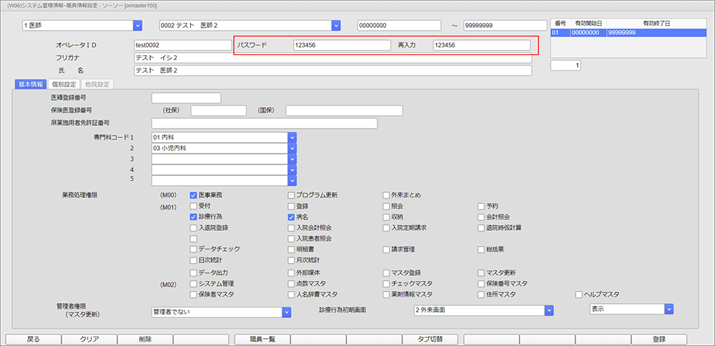This screenshot has width=715, height=346.
Task: Click the 麻薬施用者免許証番号 input field
Action: 265,124
